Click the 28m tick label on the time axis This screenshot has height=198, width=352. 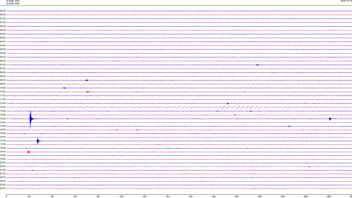329,197
